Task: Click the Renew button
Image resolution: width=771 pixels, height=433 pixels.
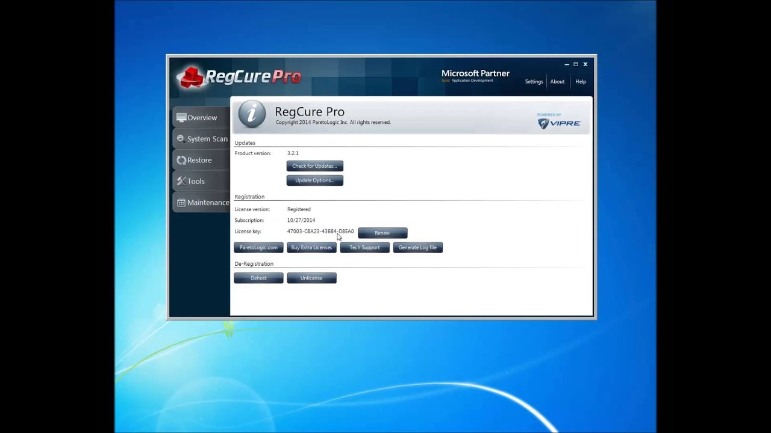Action: tap(382, 233)
